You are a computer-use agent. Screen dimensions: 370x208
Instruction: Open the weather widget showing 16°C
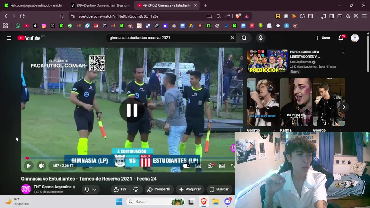pos(18,201)
